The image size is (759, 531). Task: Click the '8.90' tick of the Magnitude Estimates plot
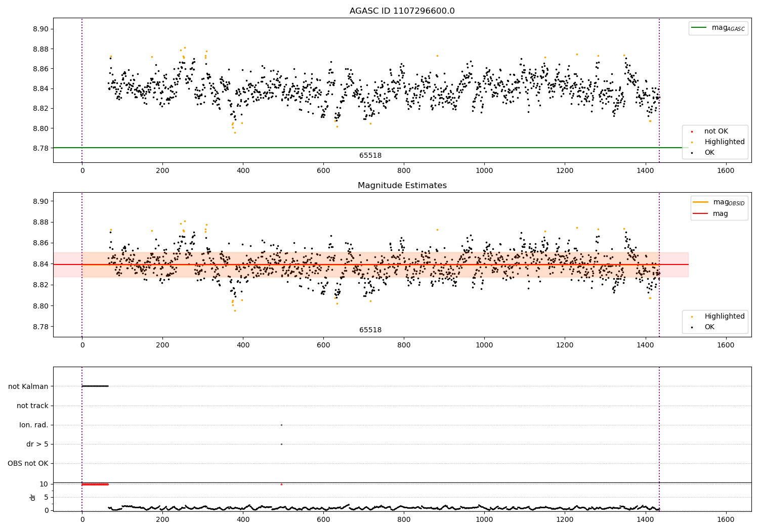(40, 201)
